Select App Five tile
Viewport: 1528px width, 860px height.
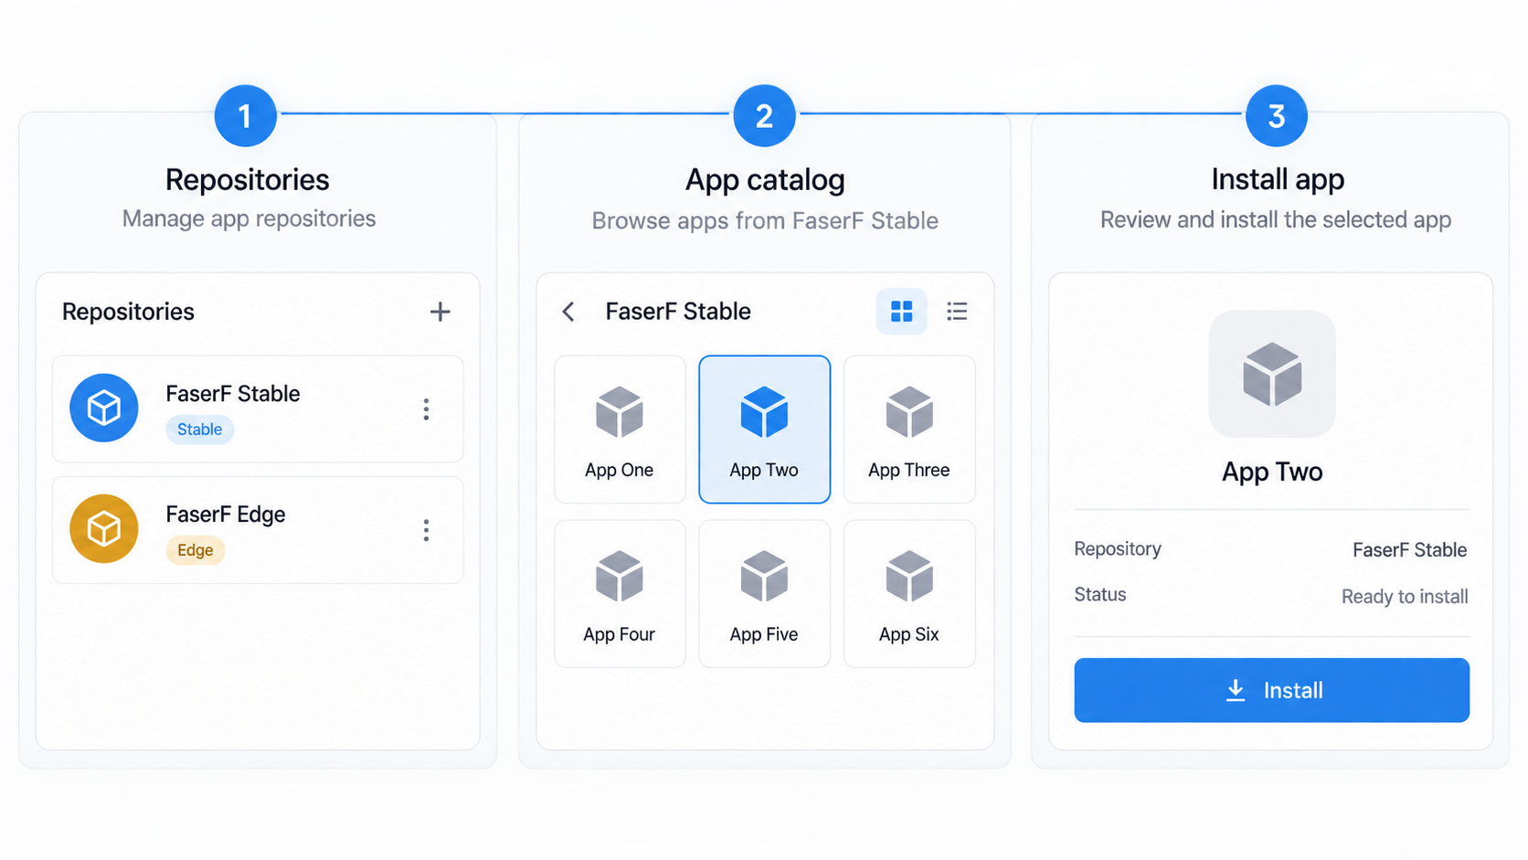click(764, 594)
